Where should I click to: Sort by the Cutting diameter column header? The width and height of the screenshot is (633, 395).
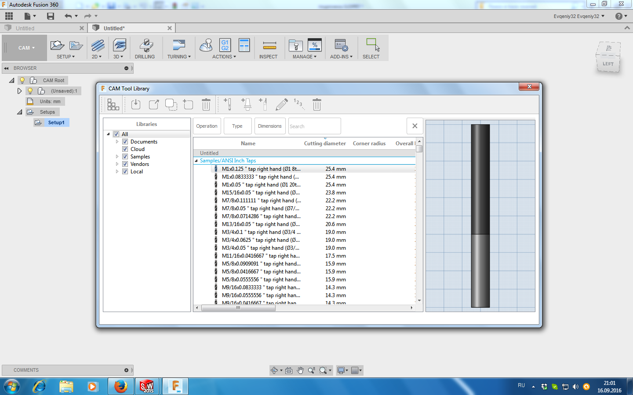pyautogui.click(x=325, y=144)
